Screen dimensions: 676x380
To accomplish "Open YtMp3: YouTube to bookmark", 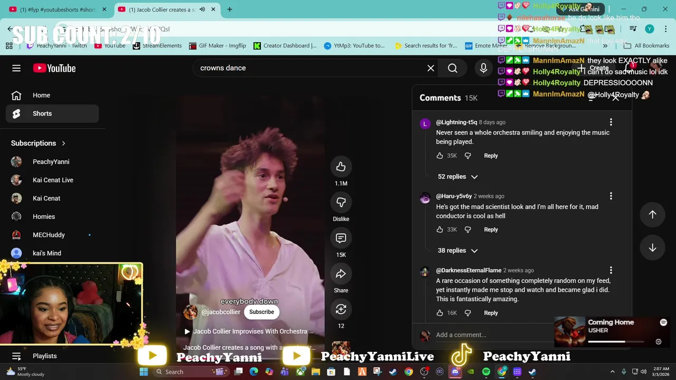I will 354,46.
